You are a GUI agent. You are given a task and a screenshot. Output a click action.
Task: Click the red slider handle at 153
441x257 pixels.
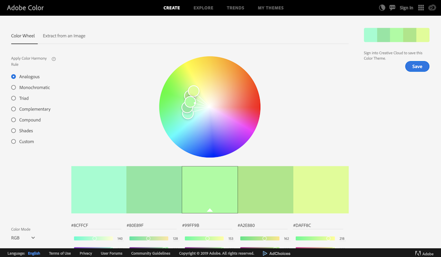(207, 239)
